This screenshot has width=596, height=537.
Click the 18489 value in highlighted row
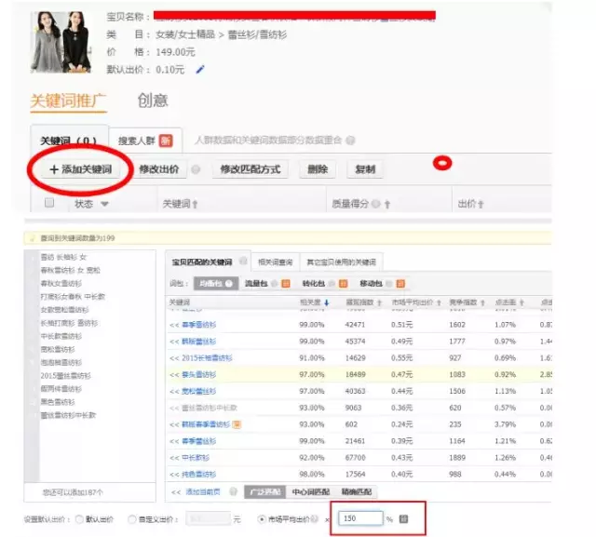coord(355,374)
